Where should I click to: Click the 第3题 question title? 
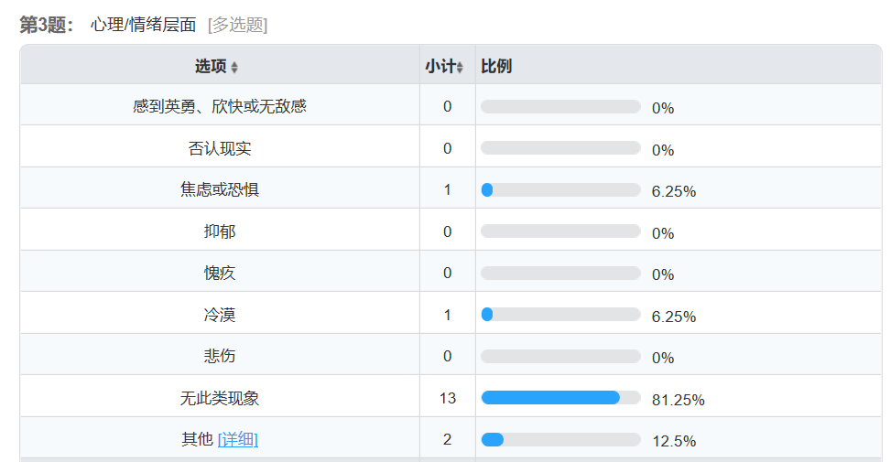47,25
